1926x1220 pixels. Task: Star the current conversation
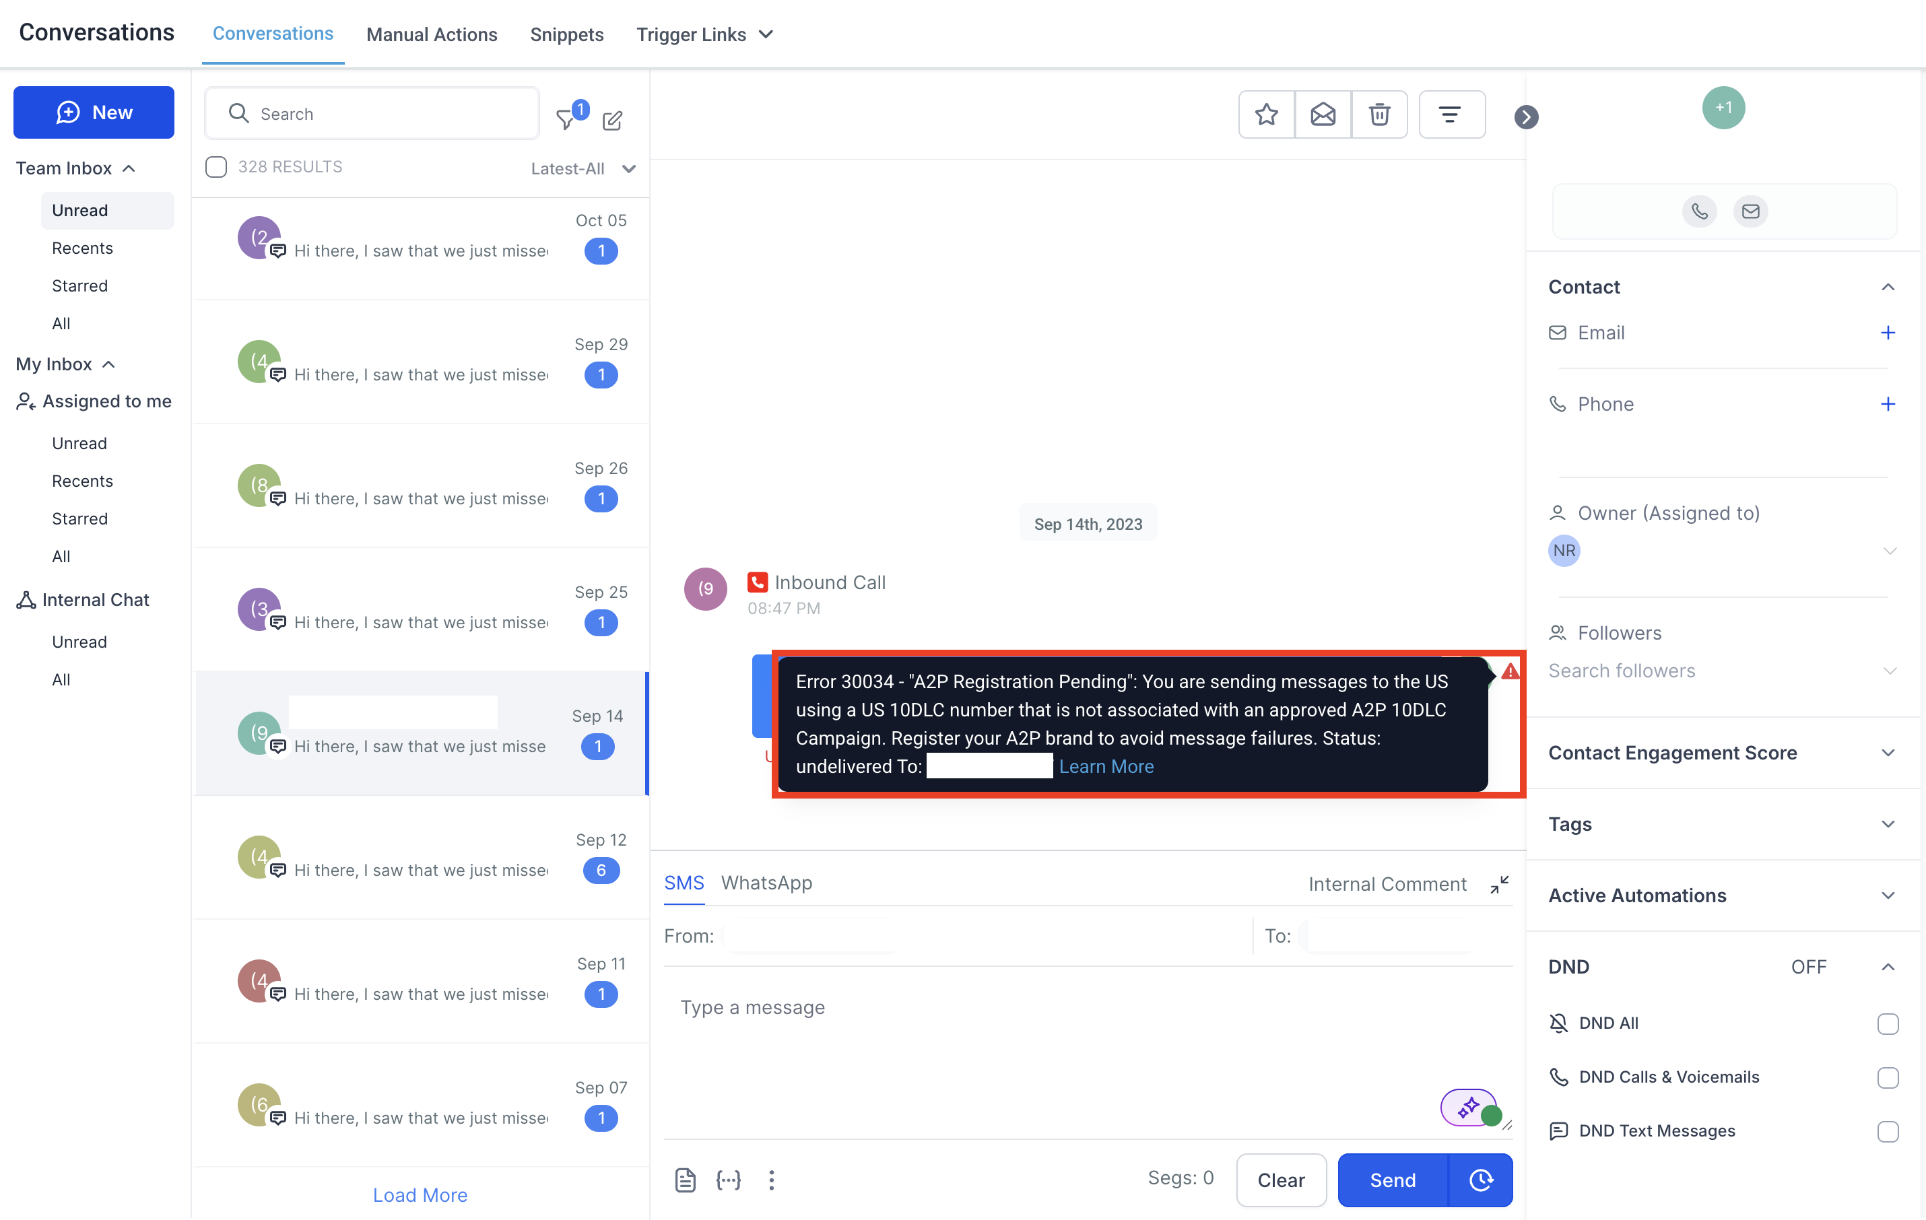click(x=1266, y=115)
